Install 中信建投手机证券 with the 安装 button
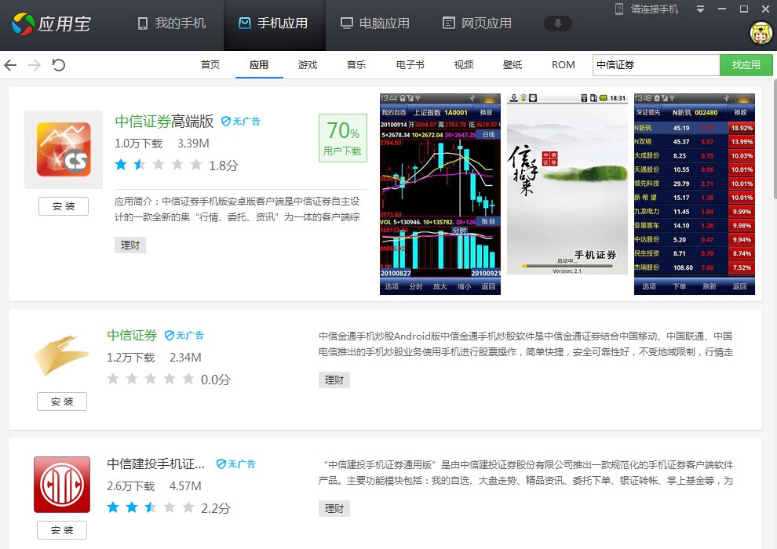This screenshot has width=777, height=549. click(62, 530)
